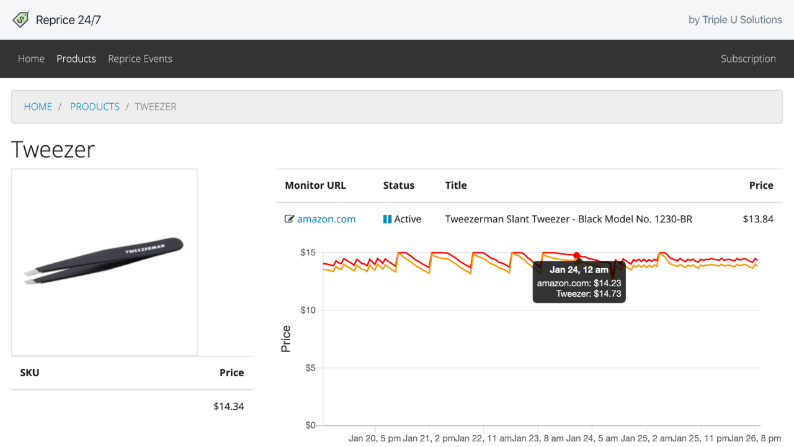Click the Jan 24, 12 am chart tooltip
794x447 pixels.
(x=579, y=282)
